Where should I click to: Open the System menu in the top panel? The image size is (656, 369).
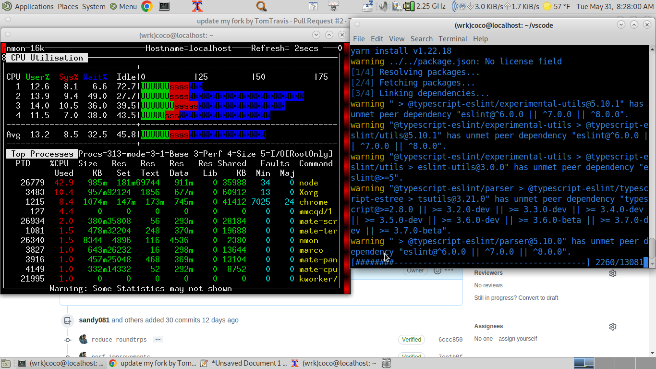pos(94,6)
